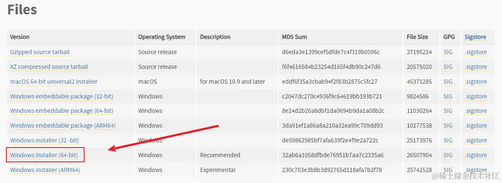This screenshot has width=502, height=183.
Task: Click the file size 25173976
Action: [419, 140]
